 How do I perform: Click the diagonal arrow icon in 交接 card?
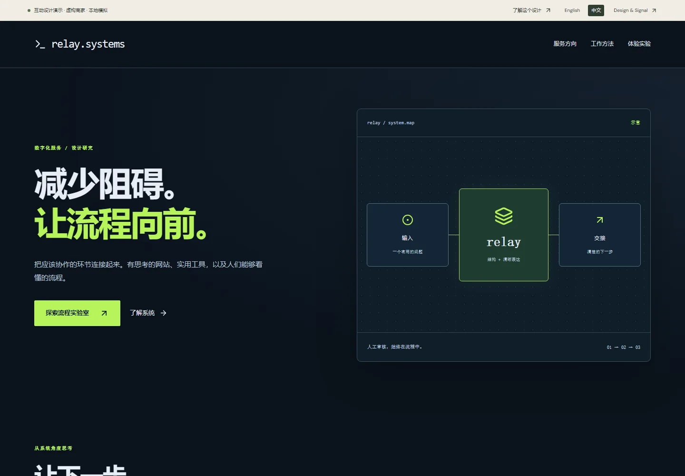(x=600, y=220)
